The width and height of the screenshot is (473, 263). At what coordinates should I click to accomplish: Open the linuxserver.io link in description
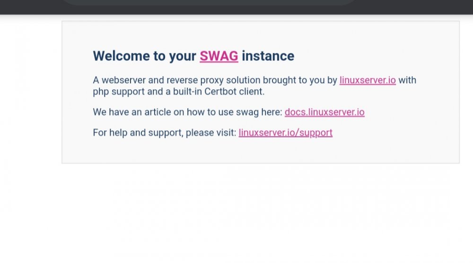click(368, 80)
